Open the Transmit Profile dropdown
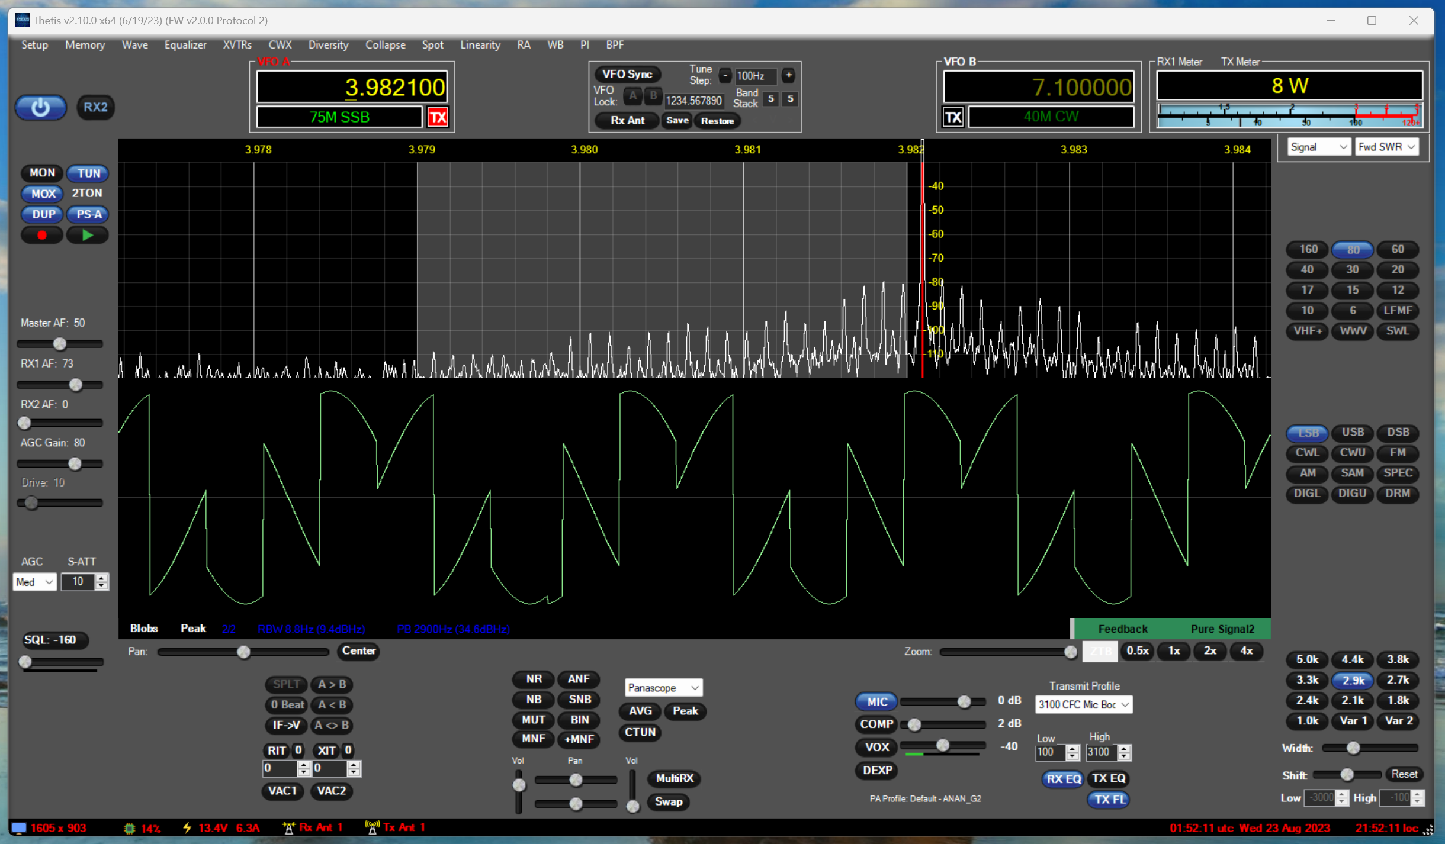The height and width of the screenshot is (844, 1445). click(x=1084, y=704)
